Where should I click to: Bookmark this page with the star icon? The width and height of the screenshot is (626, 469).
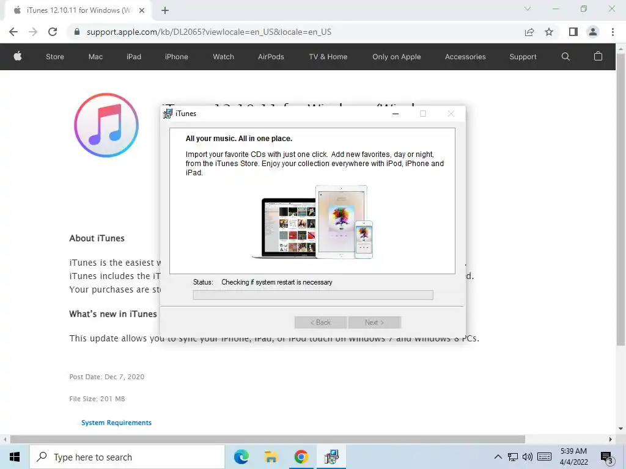pos(549,32)
